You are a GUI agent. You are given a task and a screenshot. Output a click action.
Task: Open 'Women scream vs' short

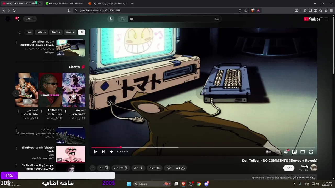coord(74,90)
